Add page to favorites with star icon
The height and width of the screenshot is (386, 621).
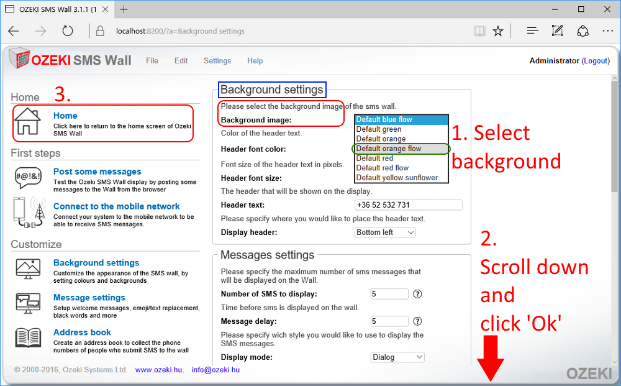point(498,31)
